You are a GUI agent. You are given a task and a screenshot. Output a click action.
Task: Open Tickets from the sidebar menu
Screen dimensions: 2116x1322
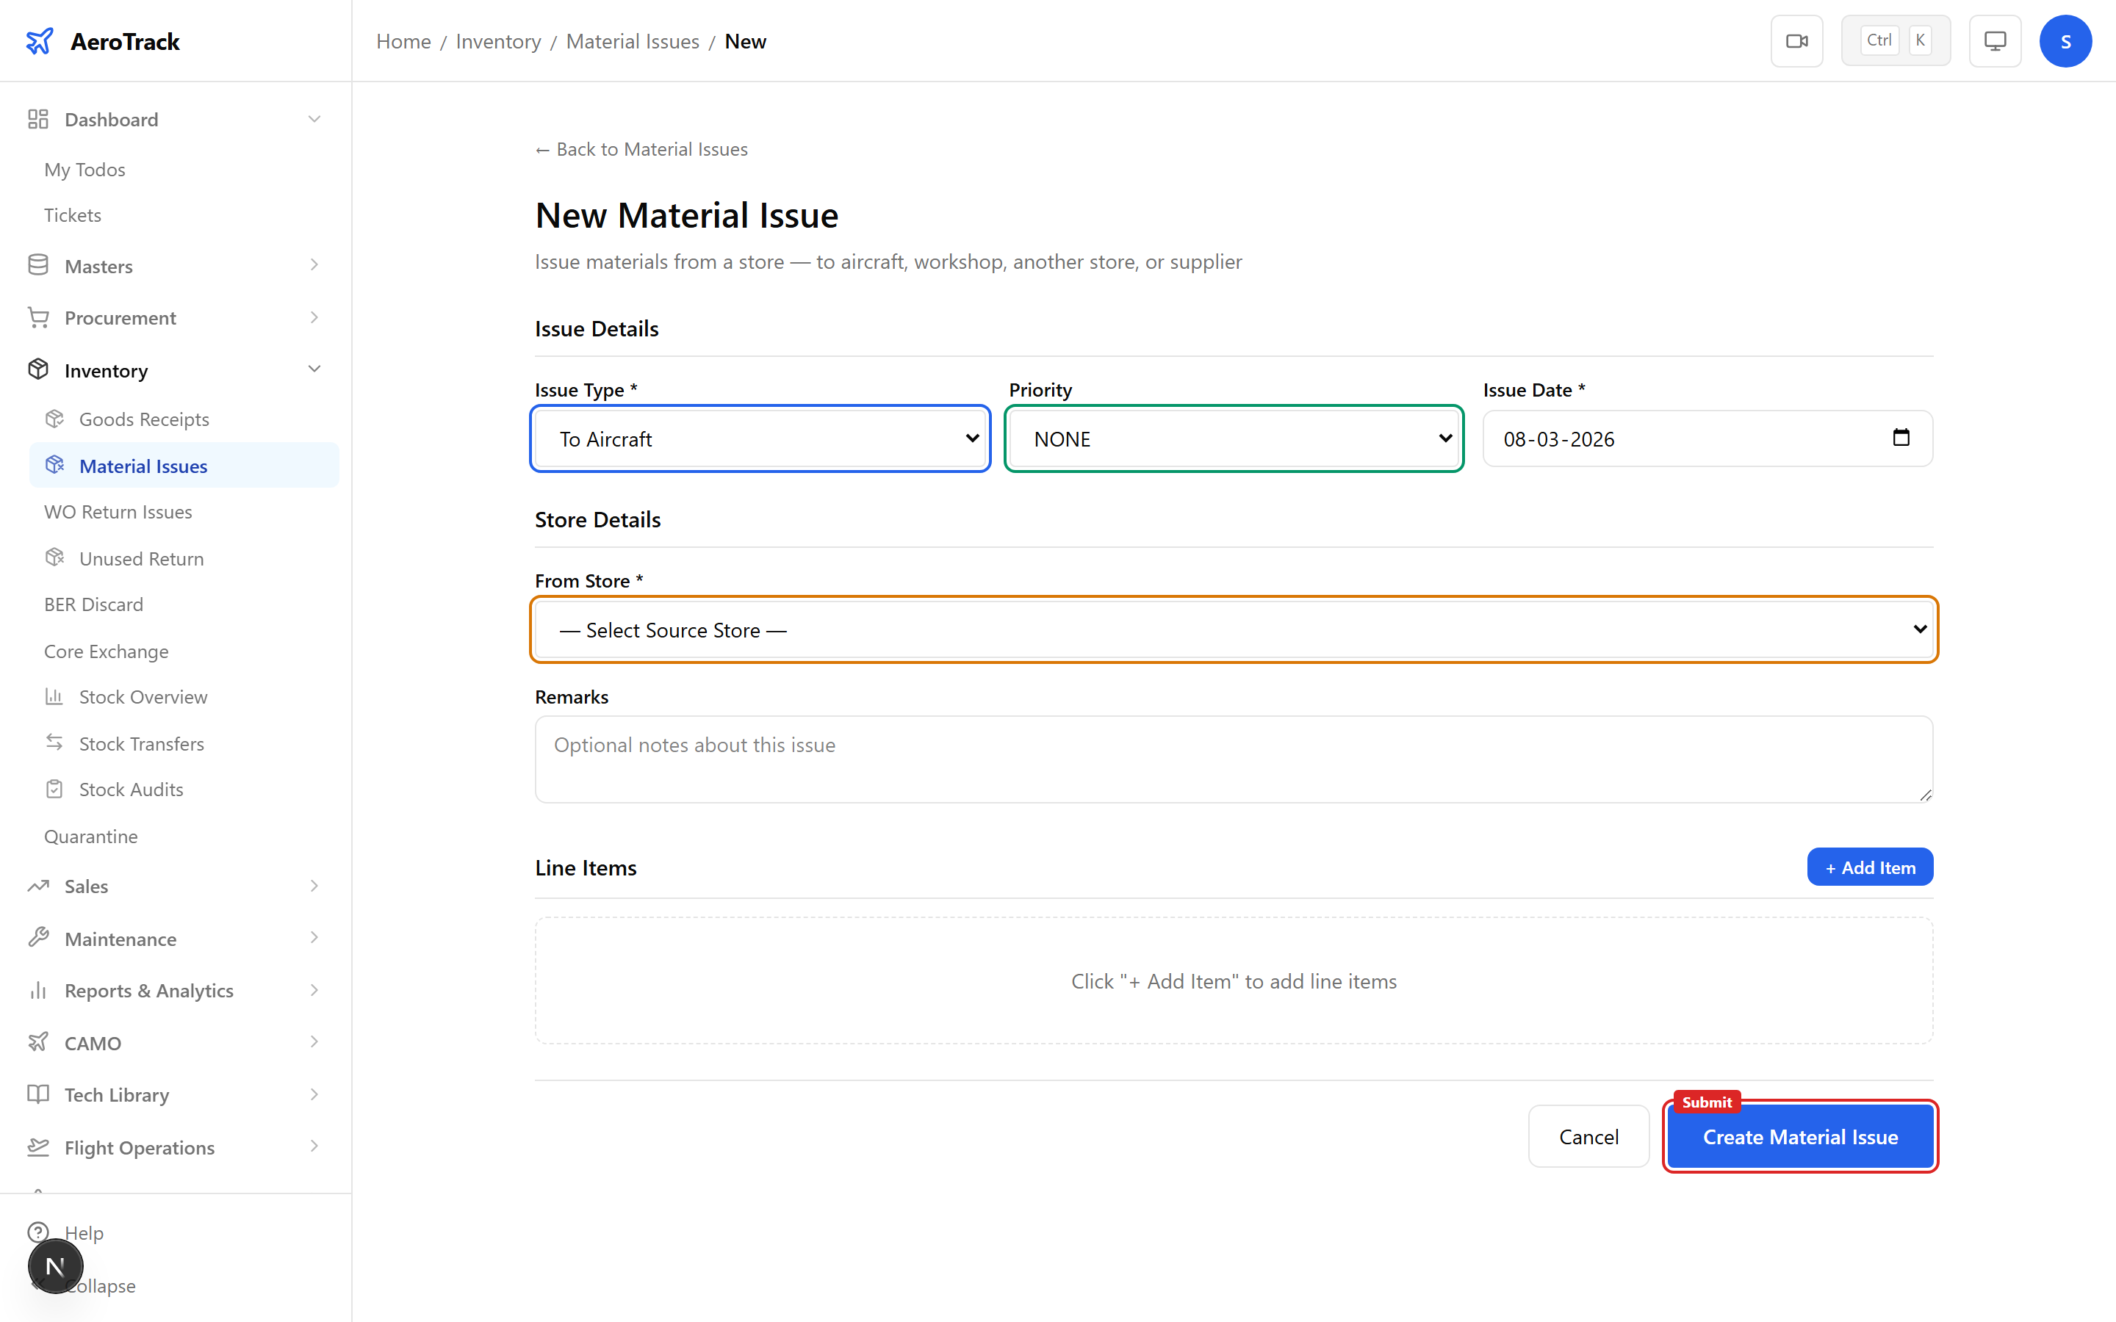click(72, 214)
